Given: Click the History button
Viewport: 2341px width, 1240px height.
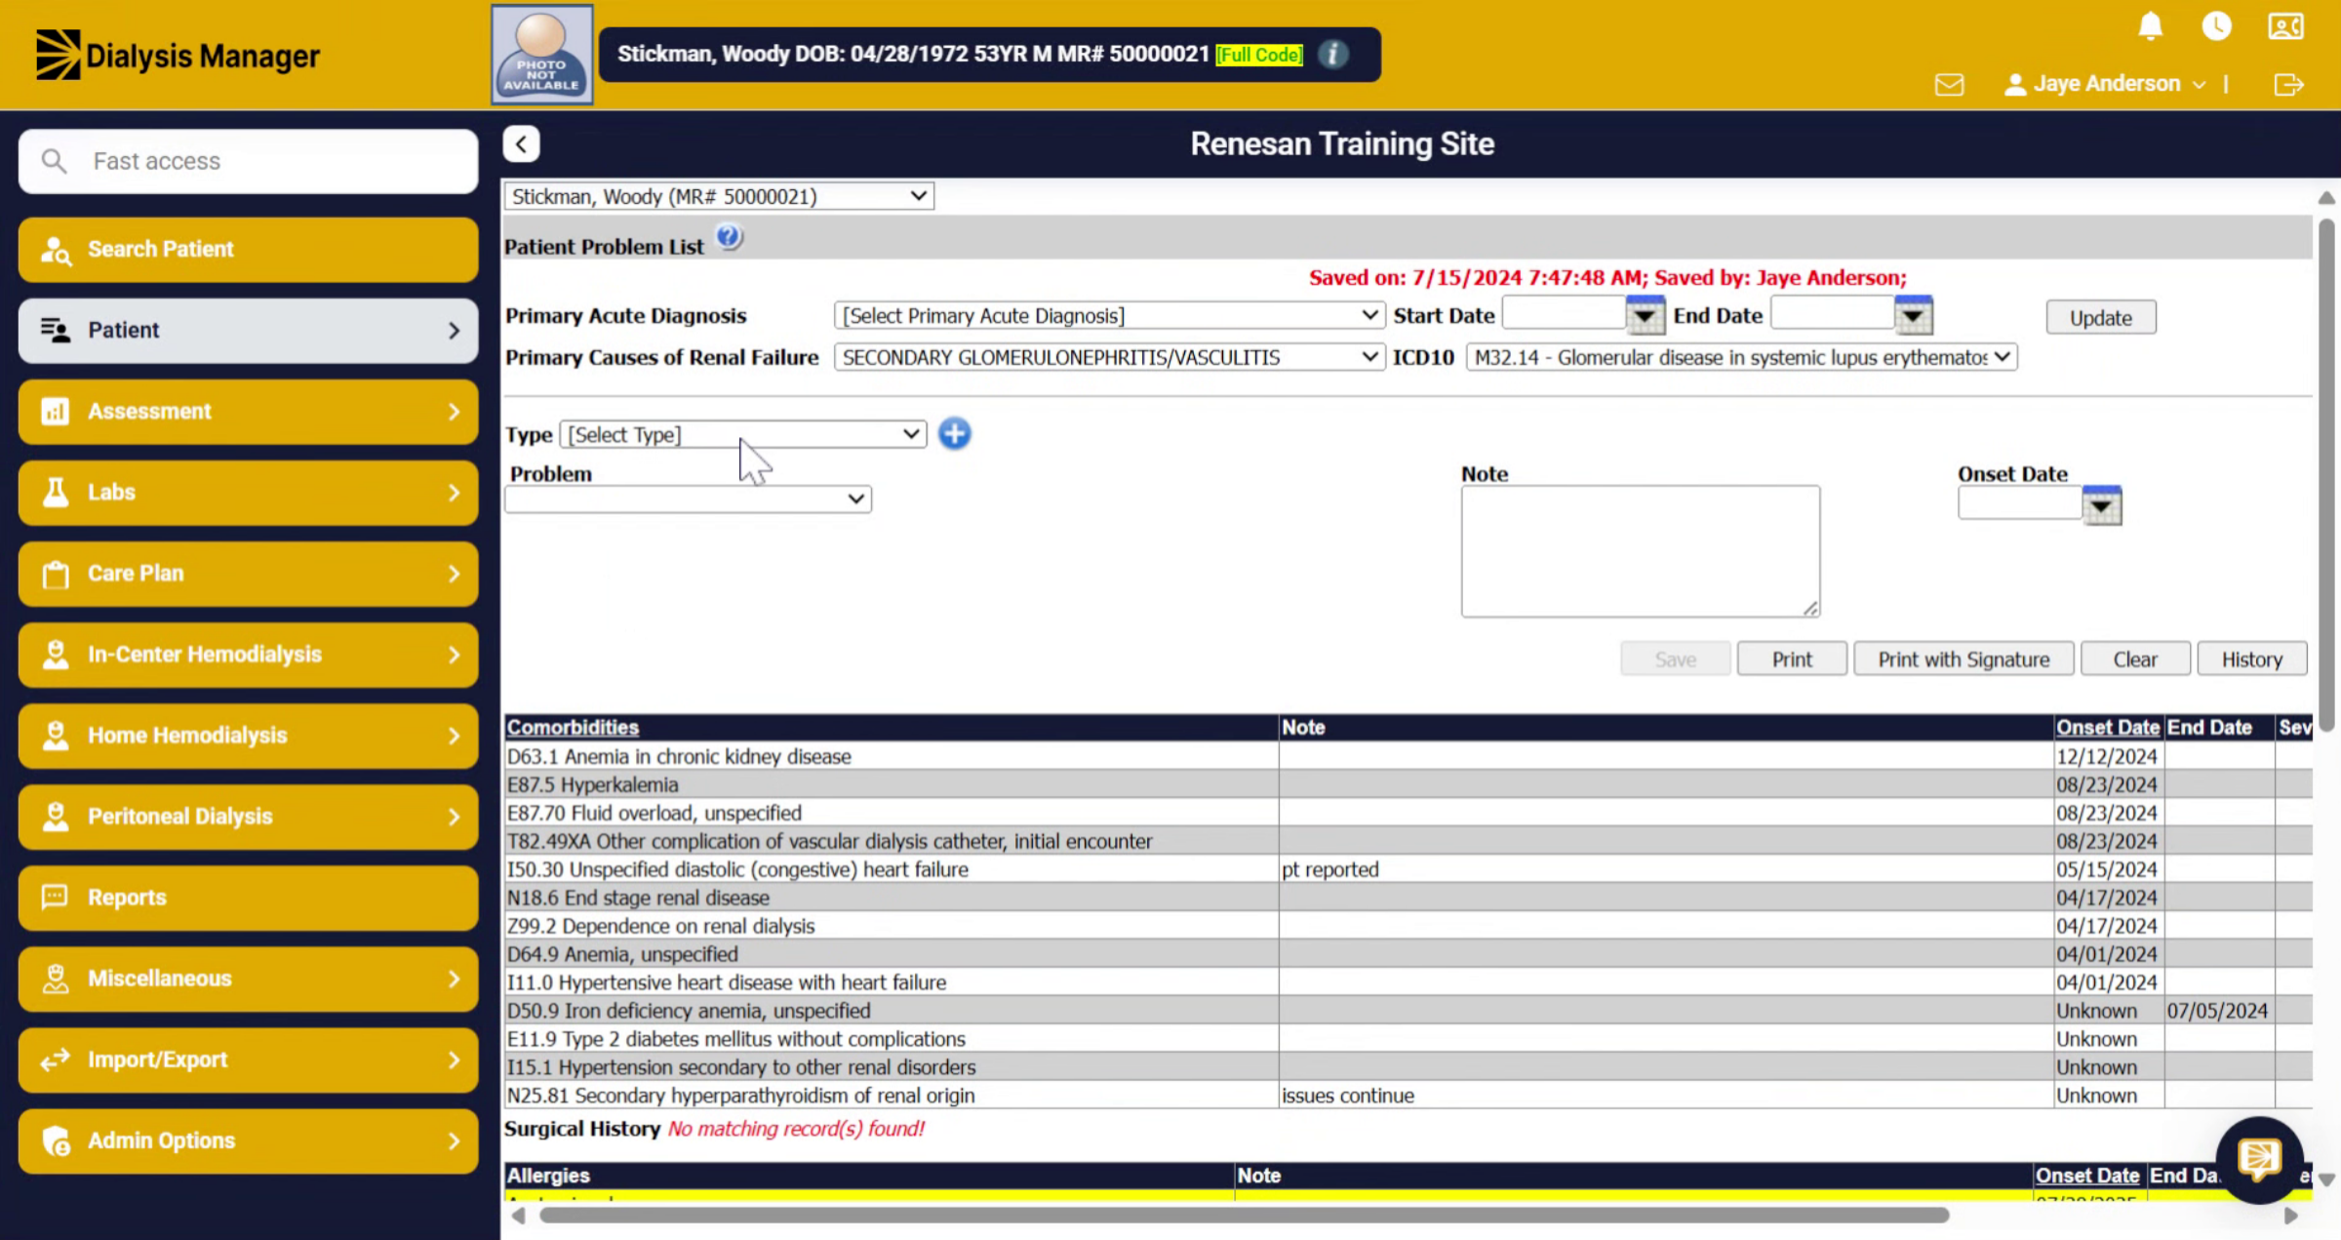Looking at the screenshot, I should [2251, 660].
